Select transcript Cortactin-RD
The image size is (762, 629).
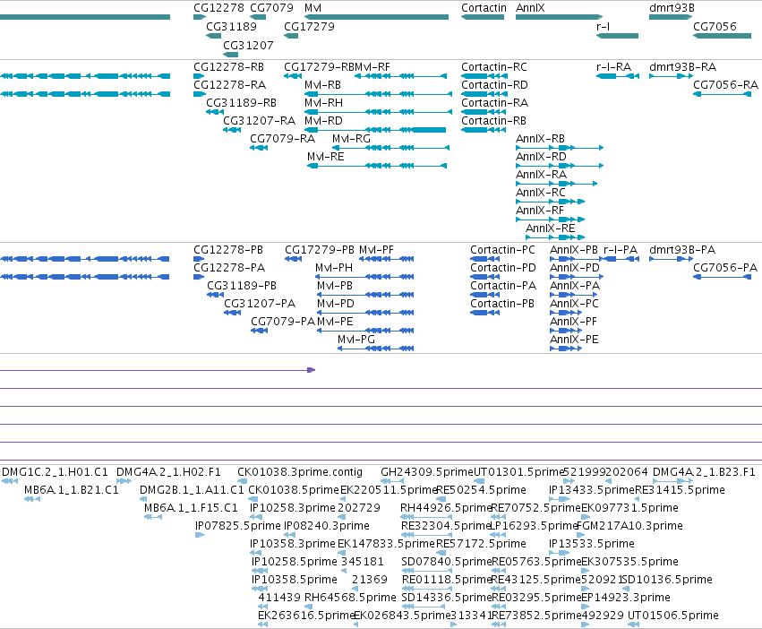[484, 94]
